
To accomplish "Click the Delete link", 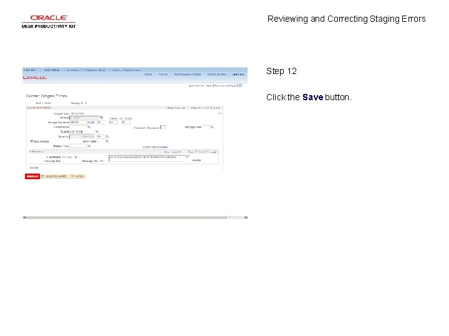I will click(34, 167).
